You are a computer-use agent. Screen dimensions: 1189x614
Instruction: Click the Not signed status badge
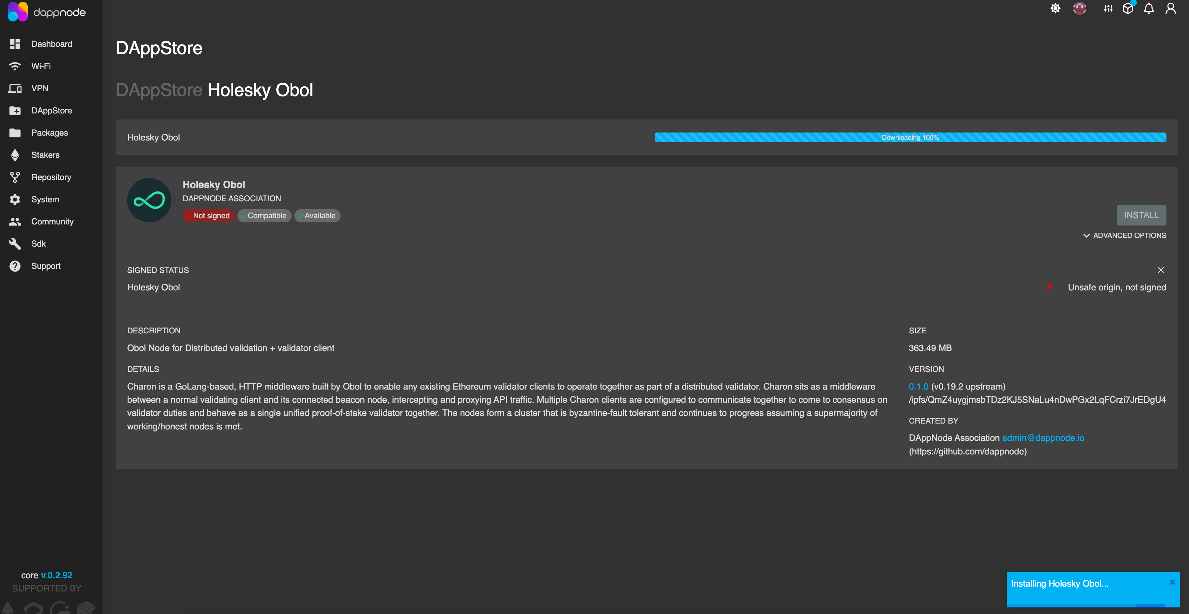coord(208,215)
